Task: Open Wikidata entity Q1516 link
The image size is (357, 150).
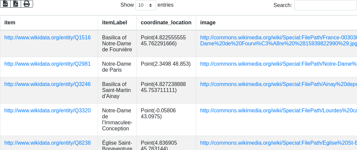Action: [x=47, y=38]
